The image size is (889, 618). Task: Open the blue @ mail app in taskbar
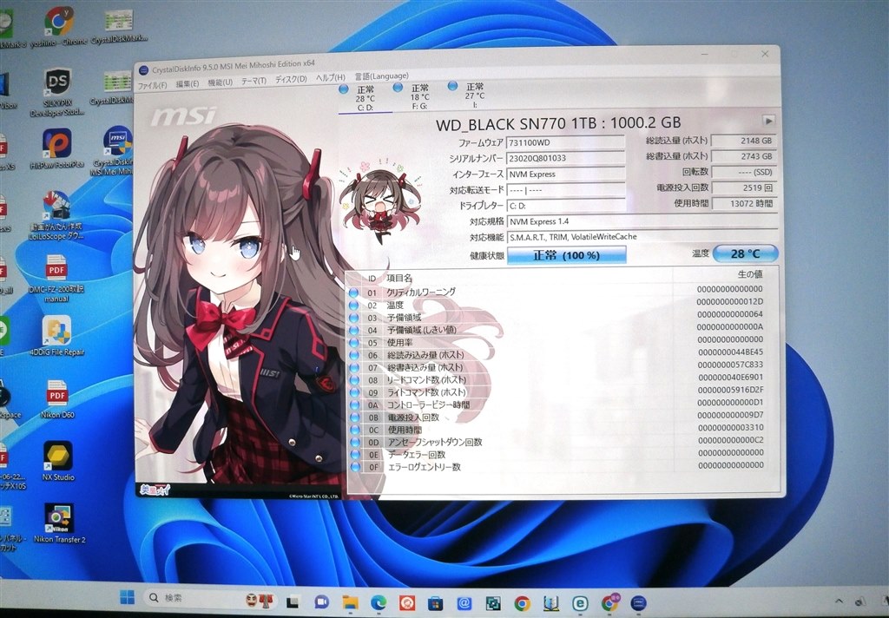[x=464, y=602]
